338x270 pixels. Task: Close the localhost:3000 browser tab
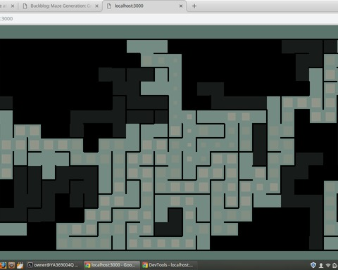[x=181, y=6]
